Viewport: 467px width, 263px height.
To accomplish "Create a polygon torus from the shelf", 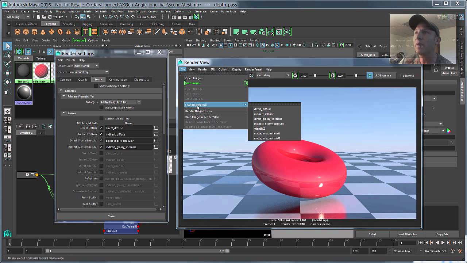I will 60,32.
